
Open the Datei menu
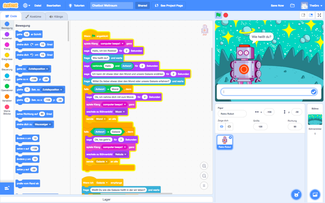pos(38,6)
